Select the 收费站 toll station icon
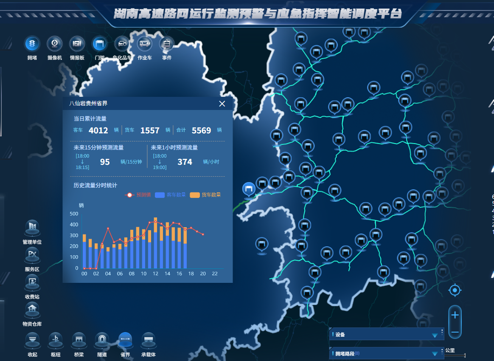The width and height of the screenshot is (494, 361). pos(32,282)
